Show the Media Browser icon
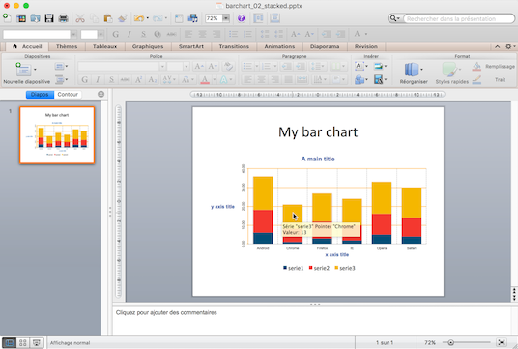Viewport: 518px width, 349px height. point(193,18)
